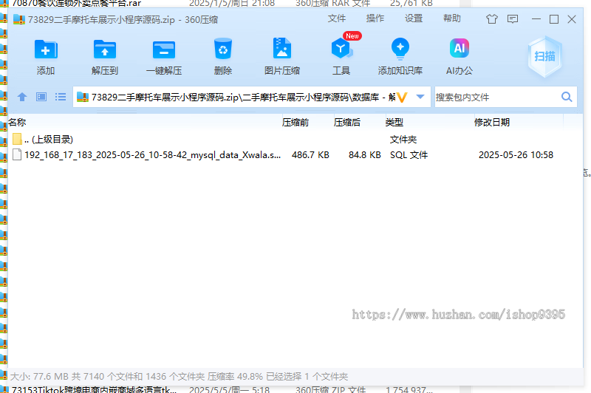The image size is (591, 393).
Task: Sort by the 类型 column header
Action: pyautogui.click(x=394, y=123)
